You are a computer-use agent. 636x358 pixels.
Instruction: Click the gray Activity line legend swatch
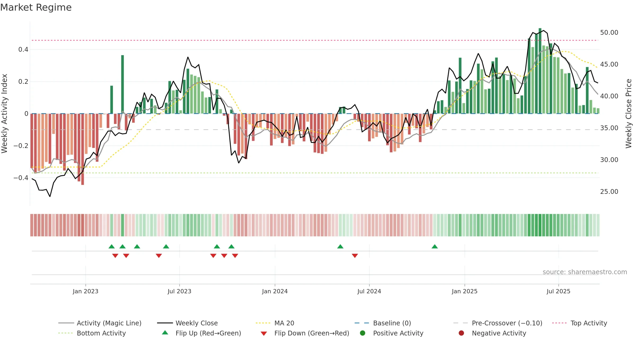coord(66,323)
